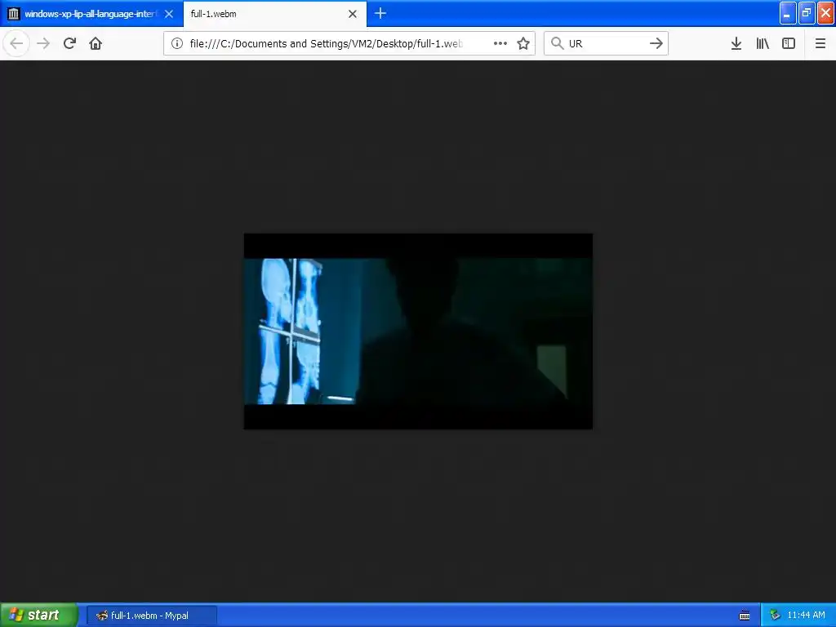Open the browser hamburger menu
Screen dimensions: 836x627
click(820, 43)
